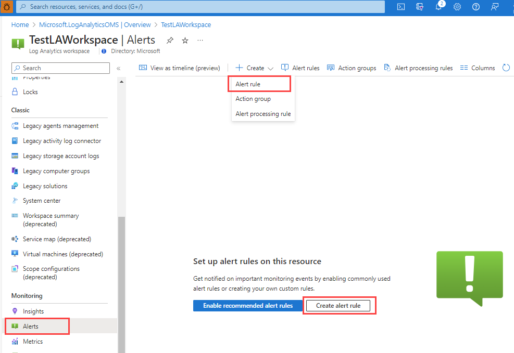Viewport: 514px width, 353px height.
Task: Expand the Create dropdown
Action: click(x=269, y=68)
